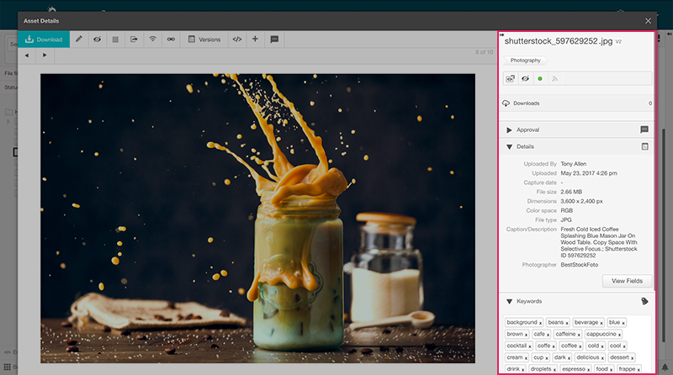The image size is (673, 375).
Task: Collapse the Details section
Action: tap(509, 147)
